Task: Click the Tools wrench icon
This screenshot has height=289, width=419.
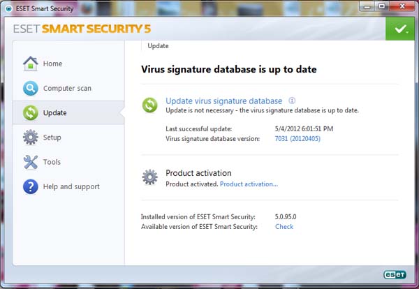Action: [31, 162]
